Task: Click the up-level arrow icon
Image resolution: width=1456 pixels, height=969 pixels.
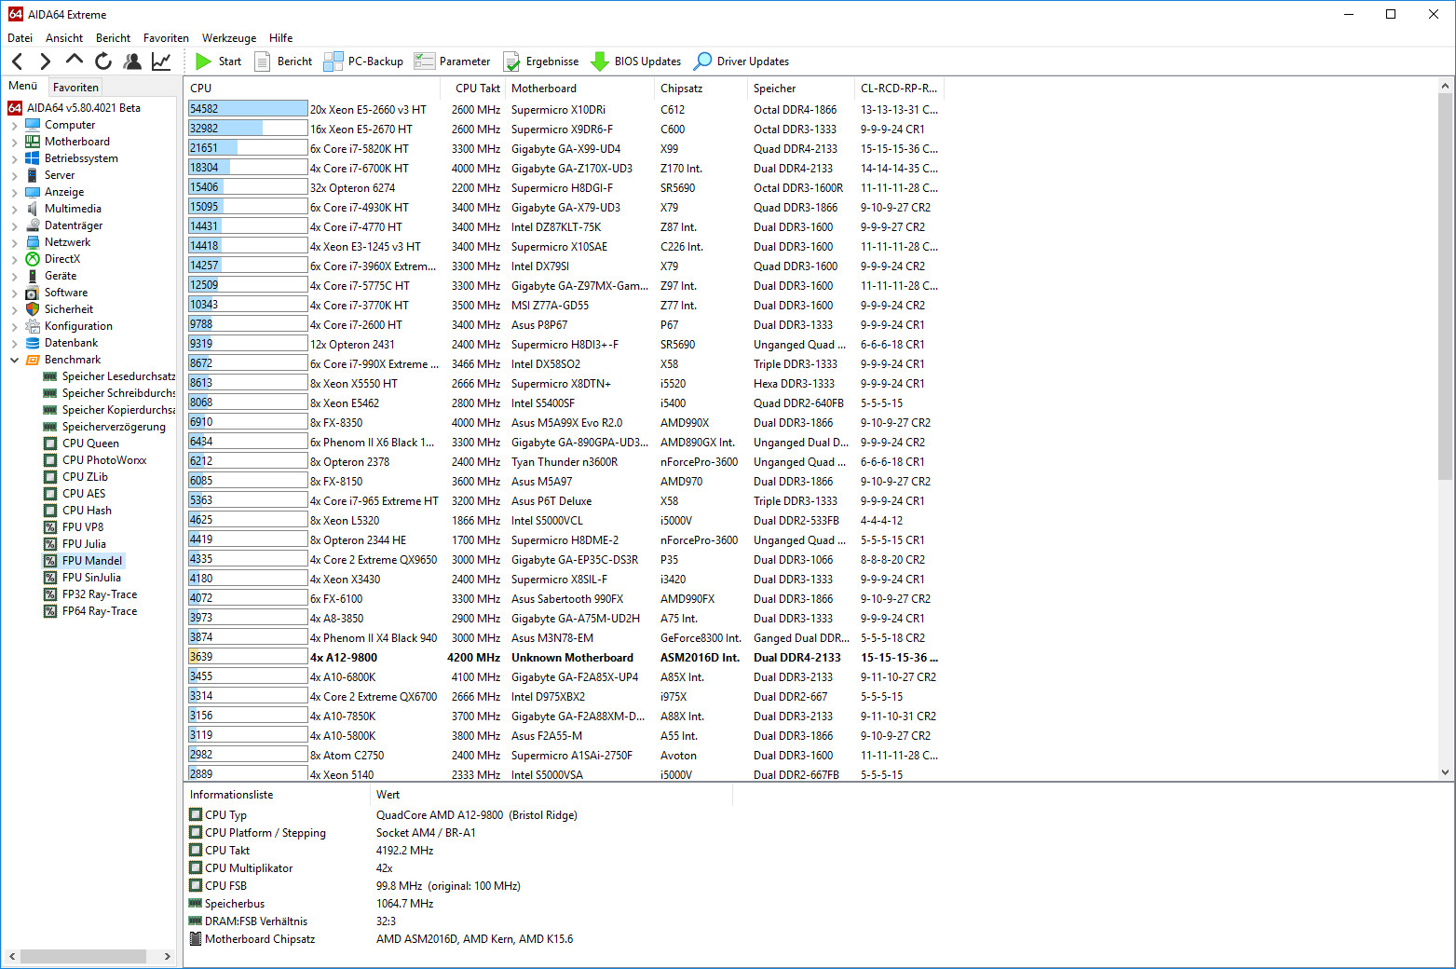Action: click(x=75, y=61)
